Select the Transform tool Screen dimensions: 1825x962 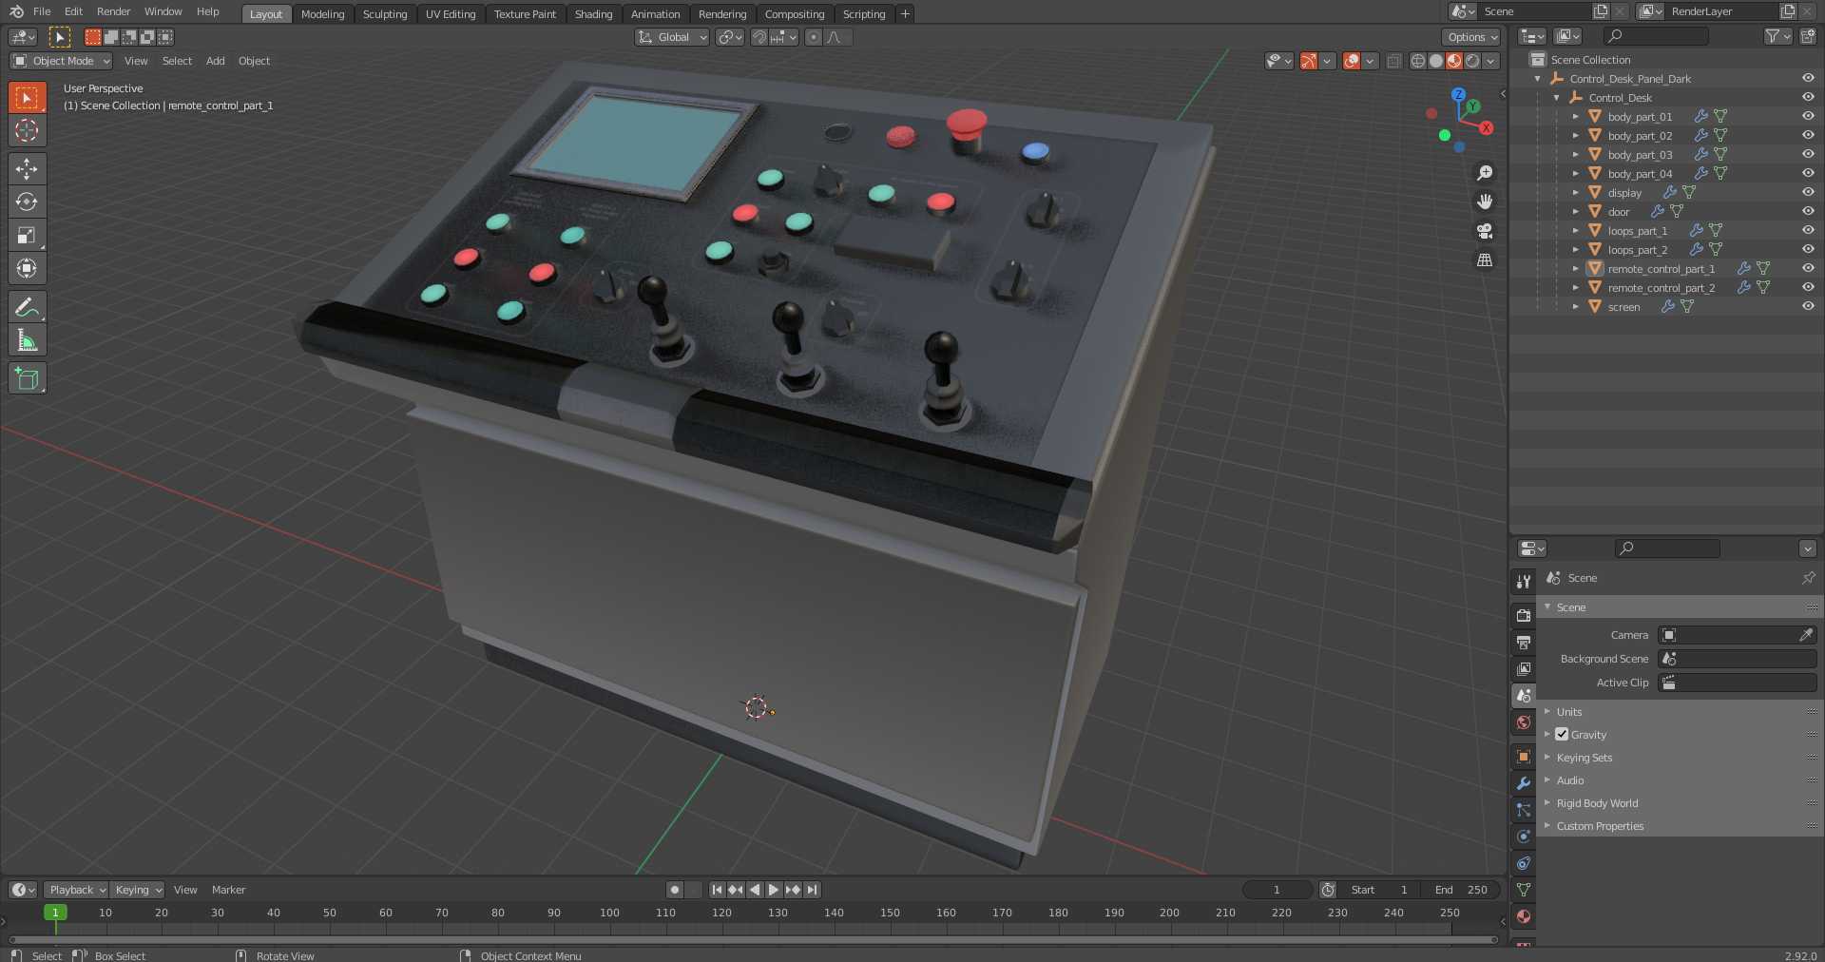coord(27,268)
